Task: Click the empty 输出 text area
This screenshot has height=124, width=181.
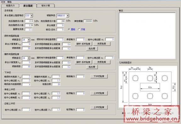Action: (x=147, y=36)
